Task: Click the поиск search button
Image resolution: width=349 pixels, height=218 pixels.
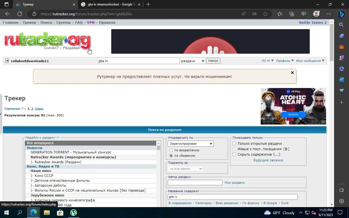Action: (213, 61)
